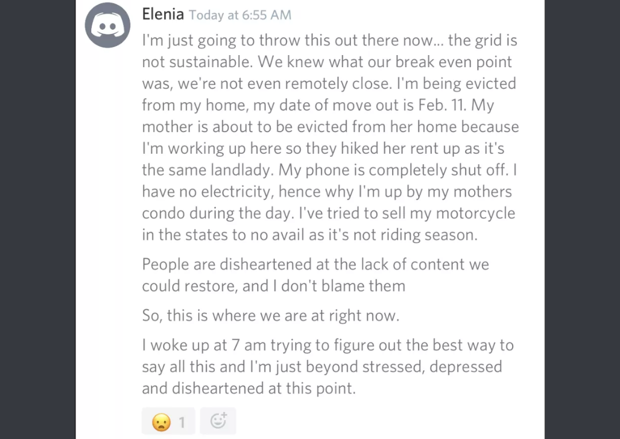Click the line "So, this is where we are"
This screenshot has height=439, width=620.
click(x=270, y=315)
